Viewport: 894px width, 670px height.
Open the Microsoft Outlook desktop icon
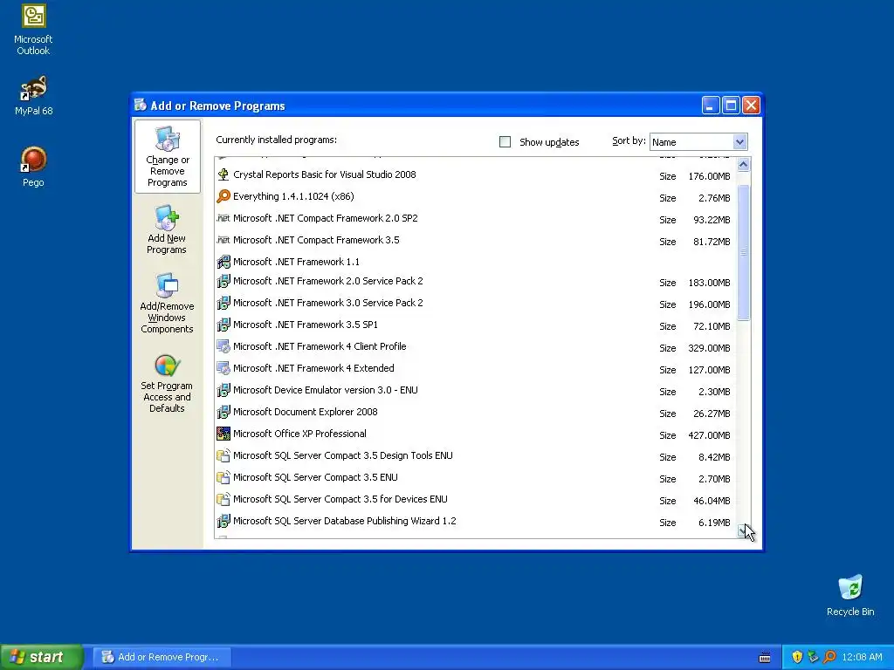point(33,30)
